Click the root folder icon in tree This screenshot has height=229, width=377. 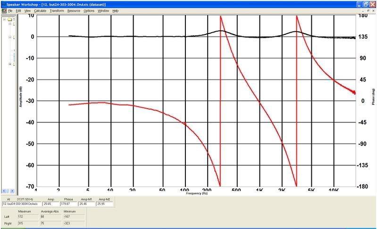[x=10, y=19]
